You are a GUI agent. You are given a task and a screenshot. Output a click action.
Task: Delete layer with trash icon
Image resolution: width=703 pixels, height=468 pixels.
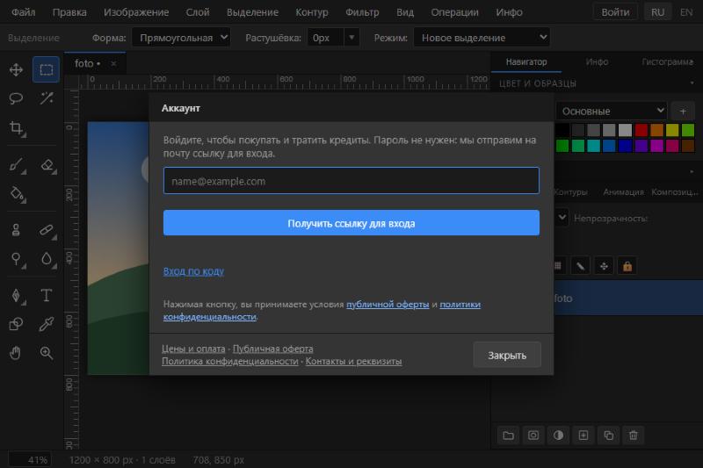tap(633, 436)
